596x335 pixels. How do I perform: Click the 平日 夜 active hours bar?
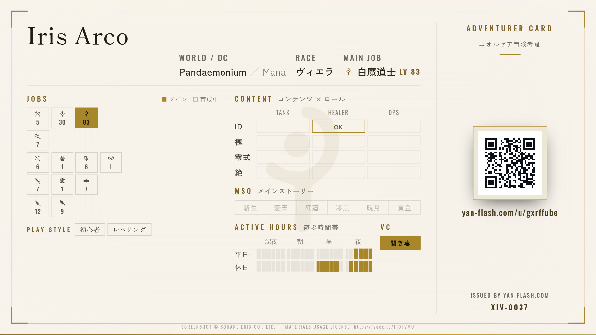[359, 254]
